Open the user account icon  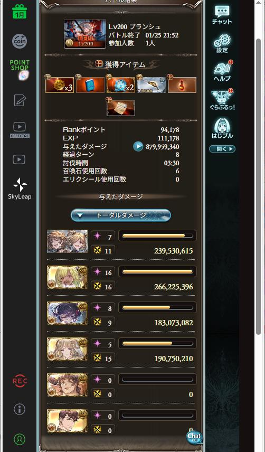[20, 439]
